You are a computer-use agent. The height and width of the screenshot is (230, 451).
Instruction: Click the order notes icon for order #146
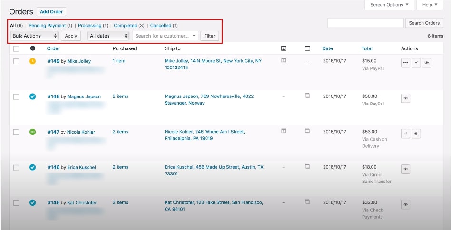click(x=307, y=166)
